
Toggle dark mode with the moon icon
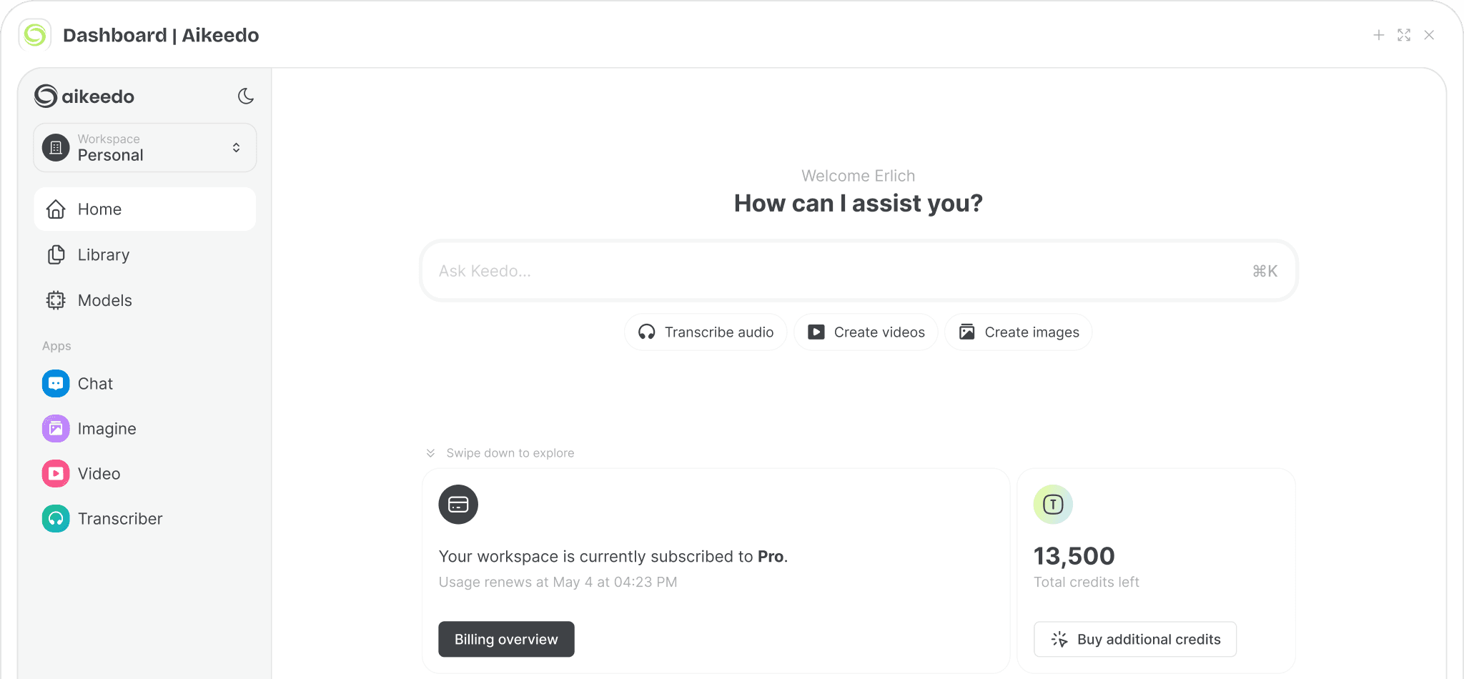(x=246, y=96)
